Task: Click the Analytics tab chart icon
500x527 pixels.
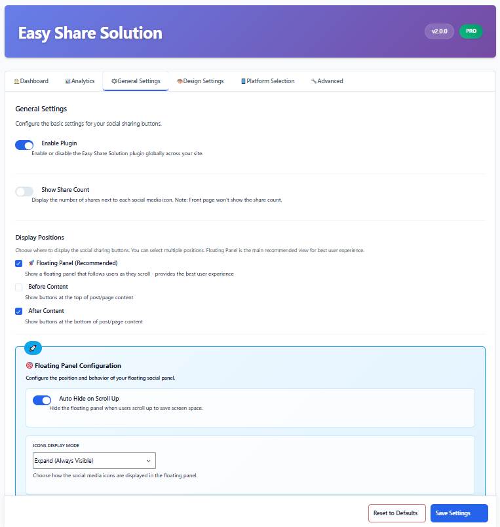Action: coord(67,81)
